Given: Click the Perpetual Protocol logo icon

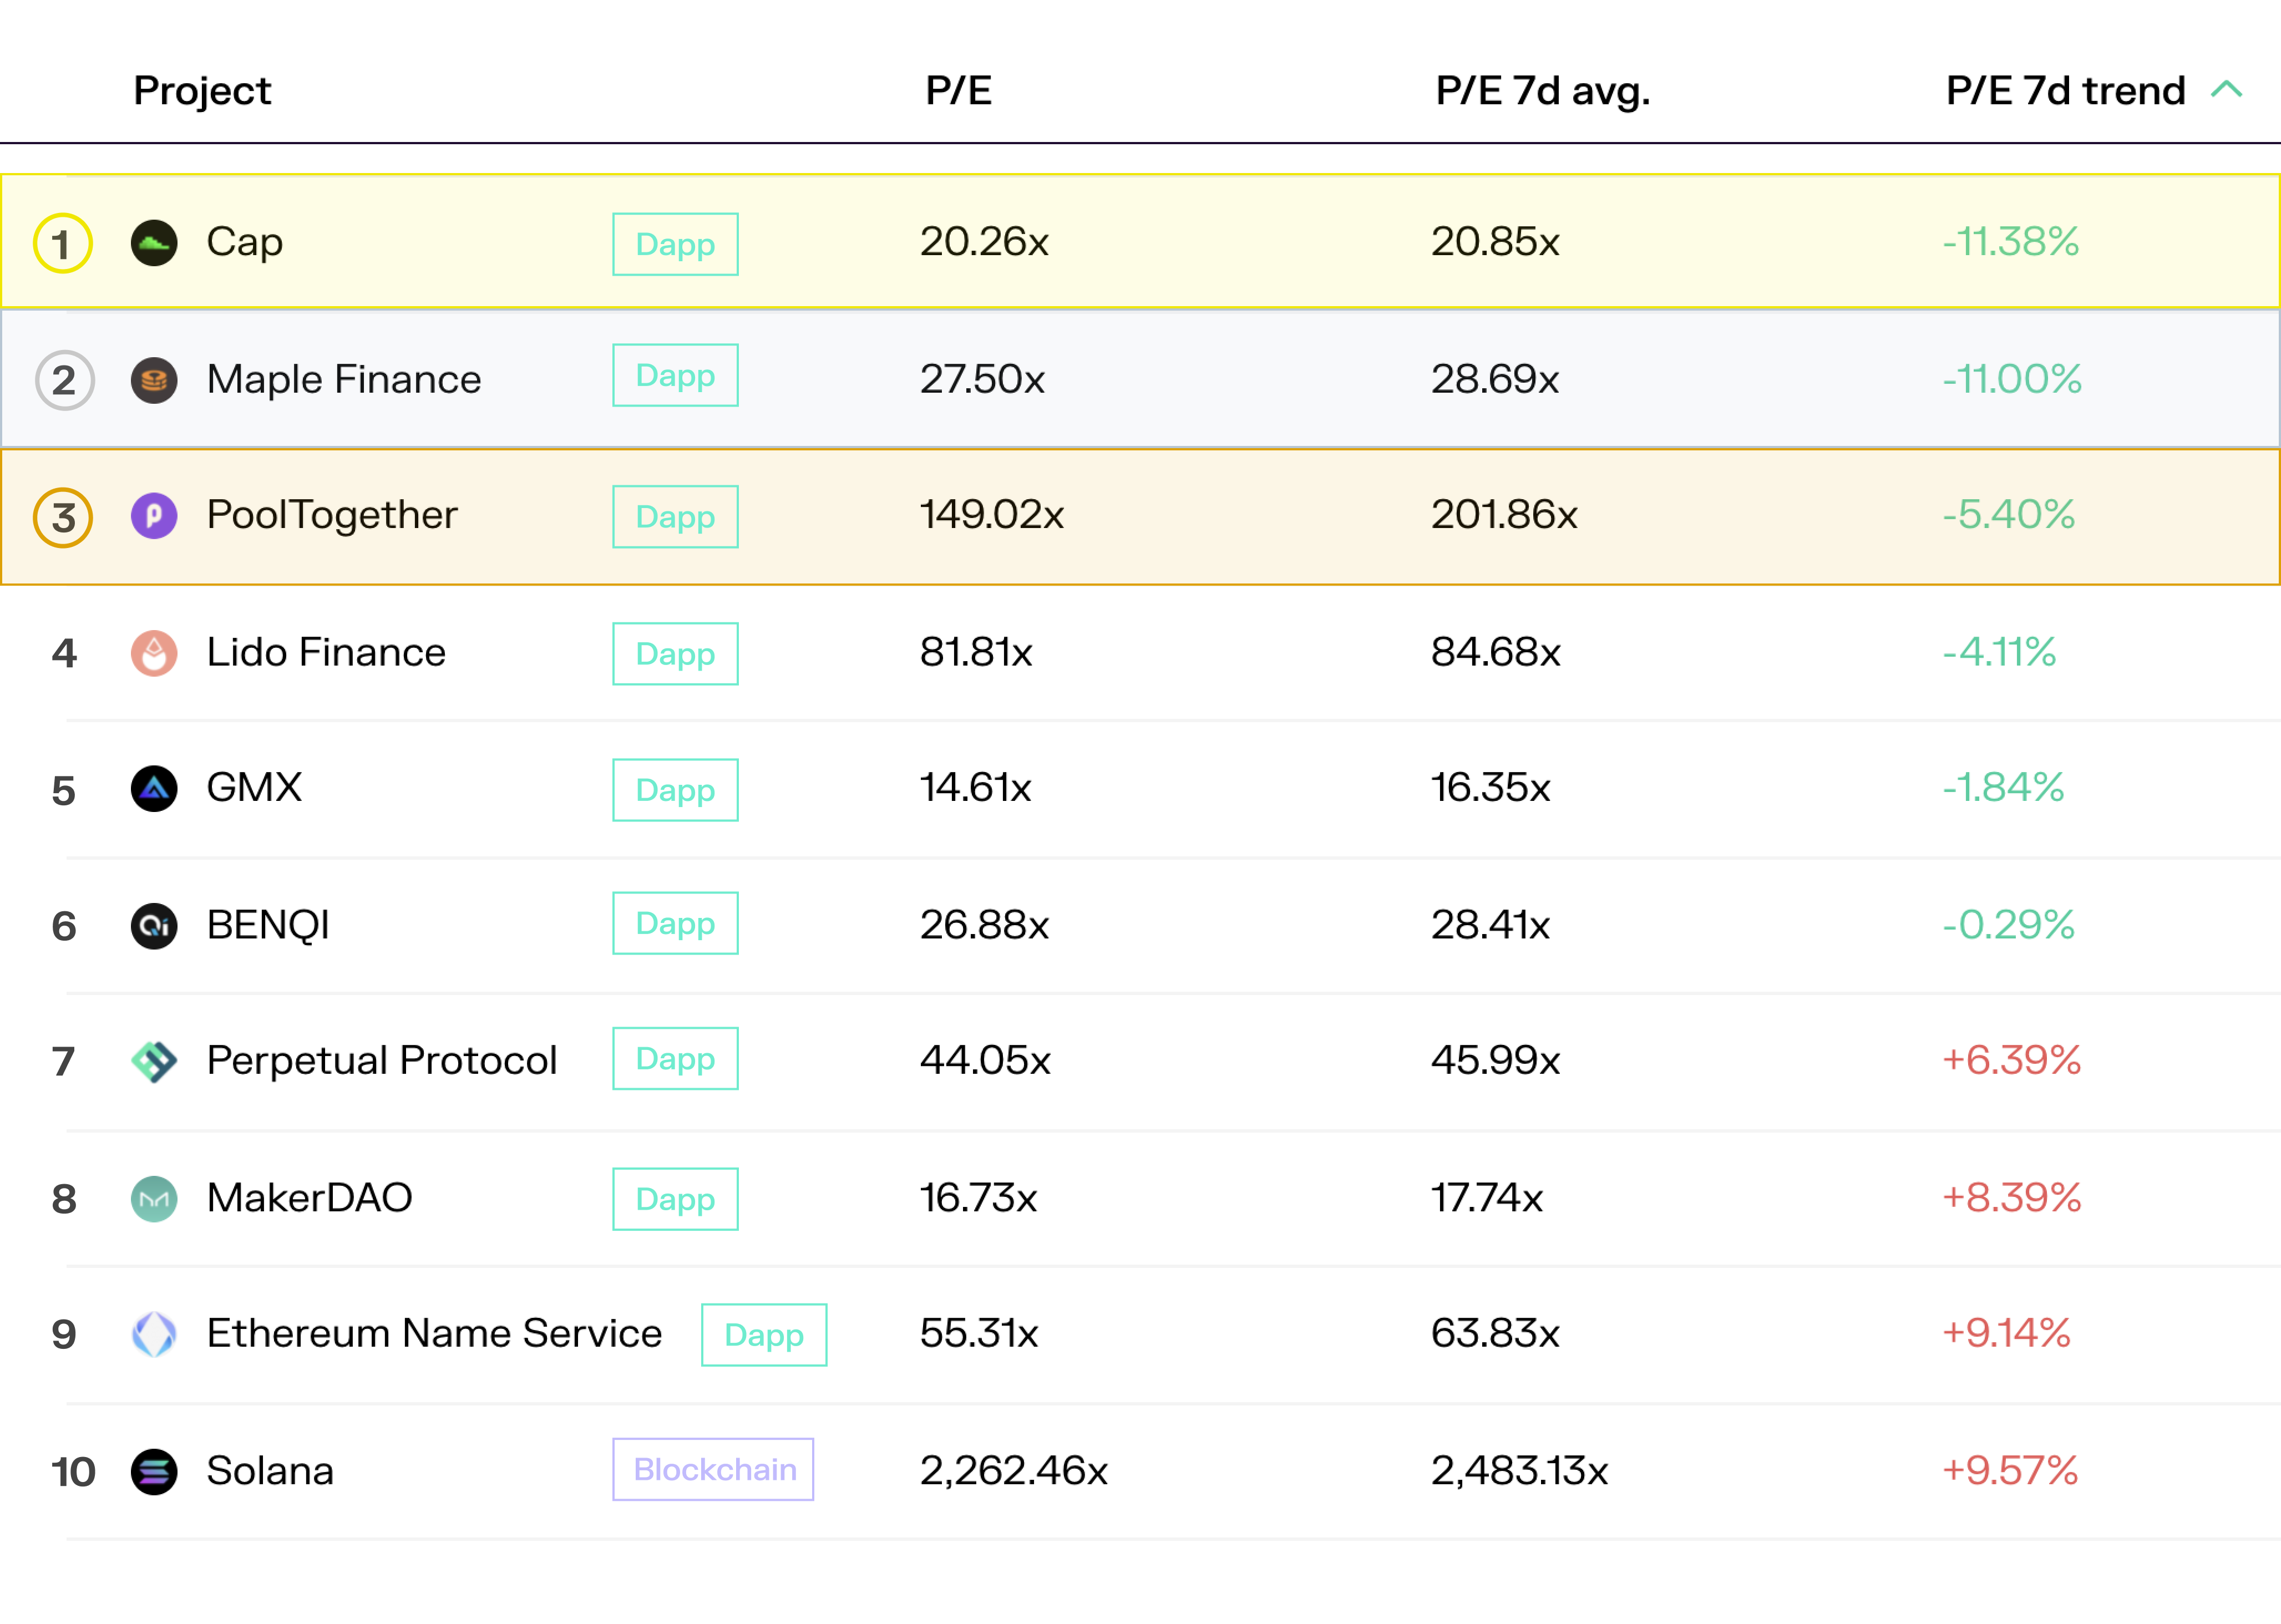Looking at the screenshot, I should [x=154, y=1061].
